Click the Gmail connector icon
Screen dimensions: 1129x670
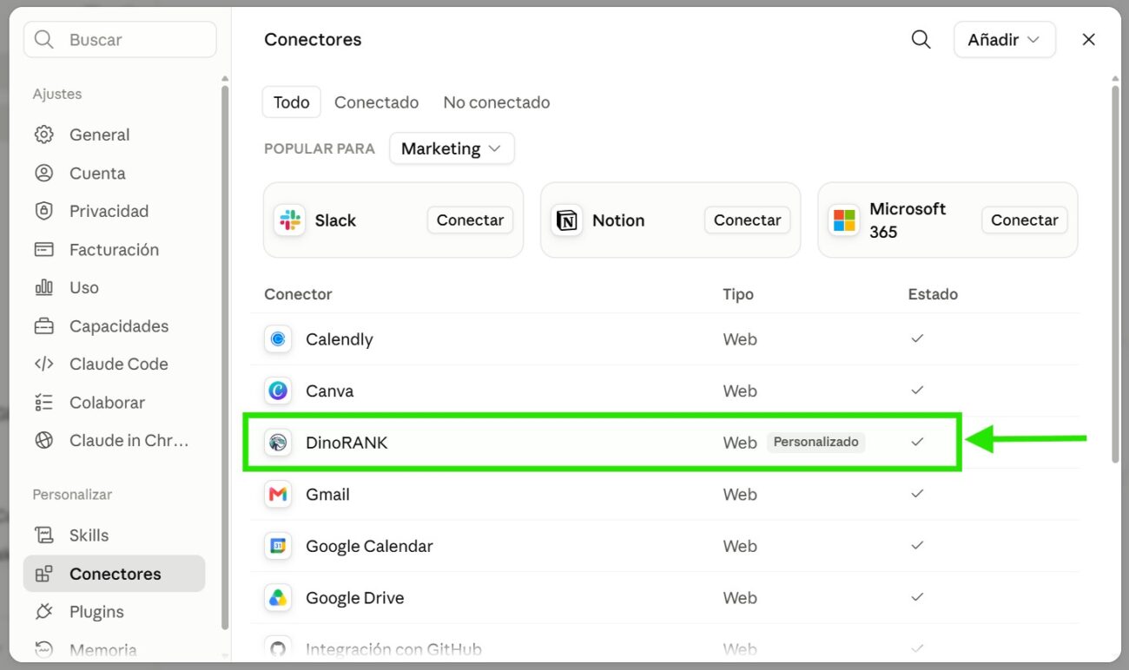click(278, 495)
